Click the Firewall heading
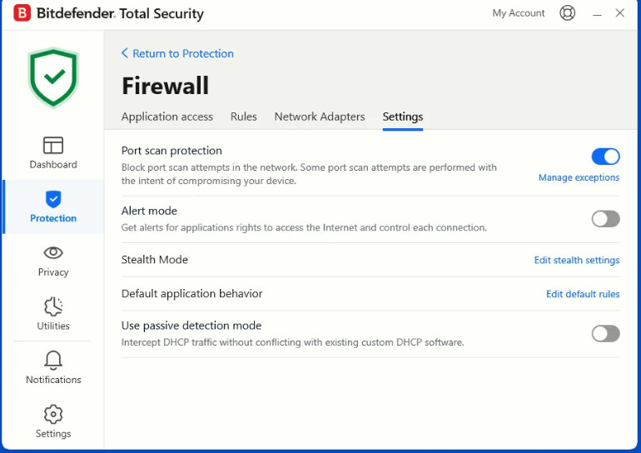The height and width of the screenshot is (453, 641). click(x=166, y=86)
